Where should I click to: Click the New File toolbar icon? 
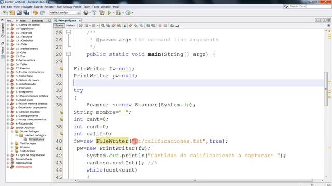5,13
